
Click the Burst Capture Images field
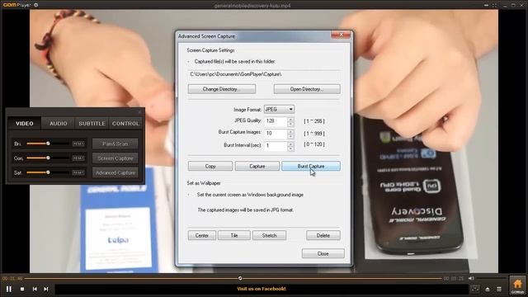pos(276,134)
